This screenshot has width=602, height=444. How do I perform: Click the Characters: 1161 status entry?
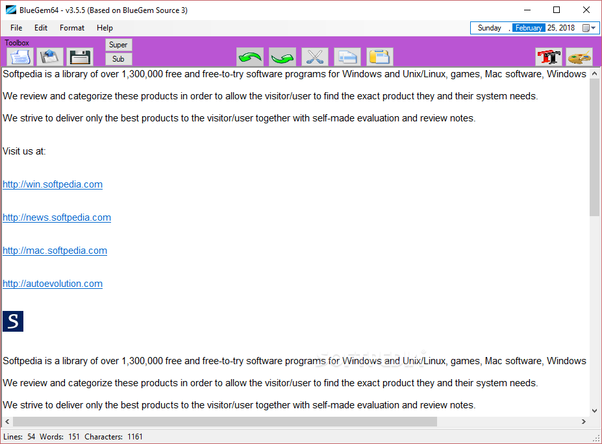[x=113, y=436]
